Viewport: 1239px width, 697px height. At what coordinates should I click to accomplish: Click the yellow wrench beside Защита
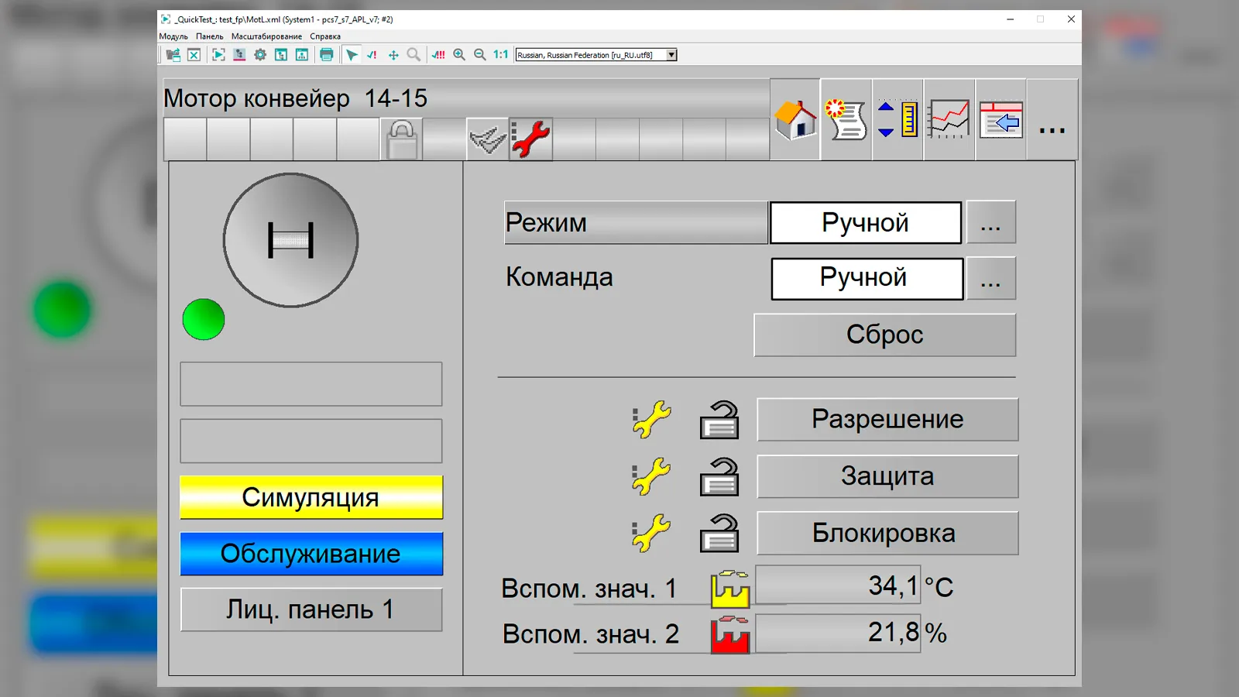pos(651,476)
